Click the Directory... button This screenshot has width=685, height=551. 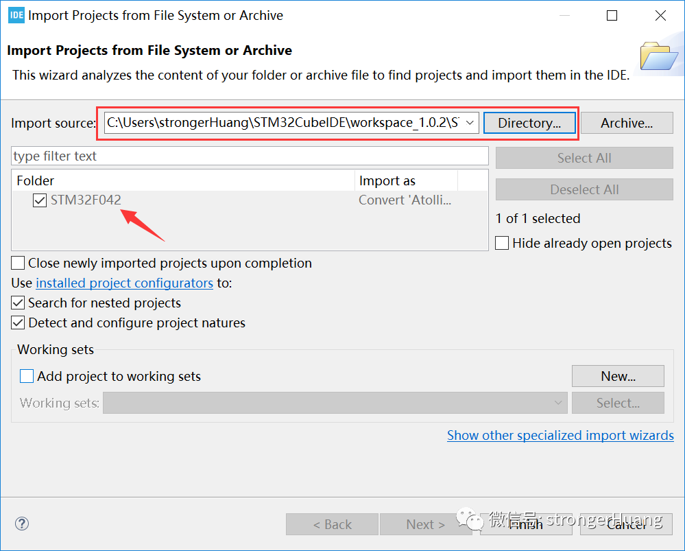pyautogui.click(x=529, y=123)
